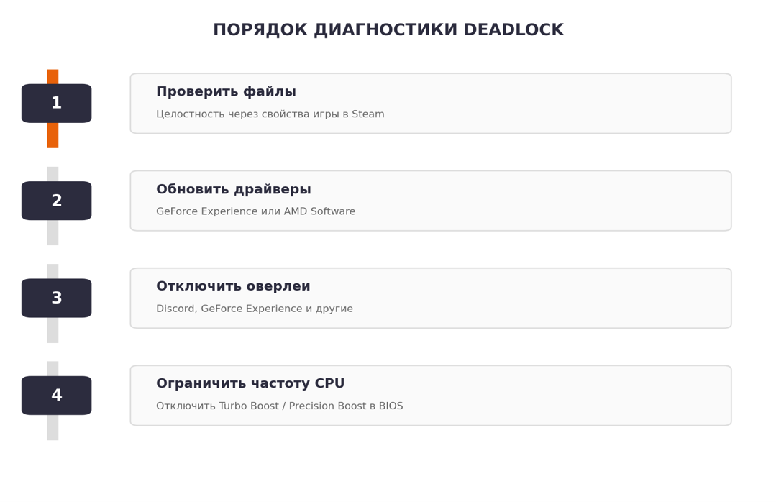Click the text "Отключить Turbo Boost / Precision Boost в BIOS"
This screenshot has width=776, height=502.
tap(280, 406)
